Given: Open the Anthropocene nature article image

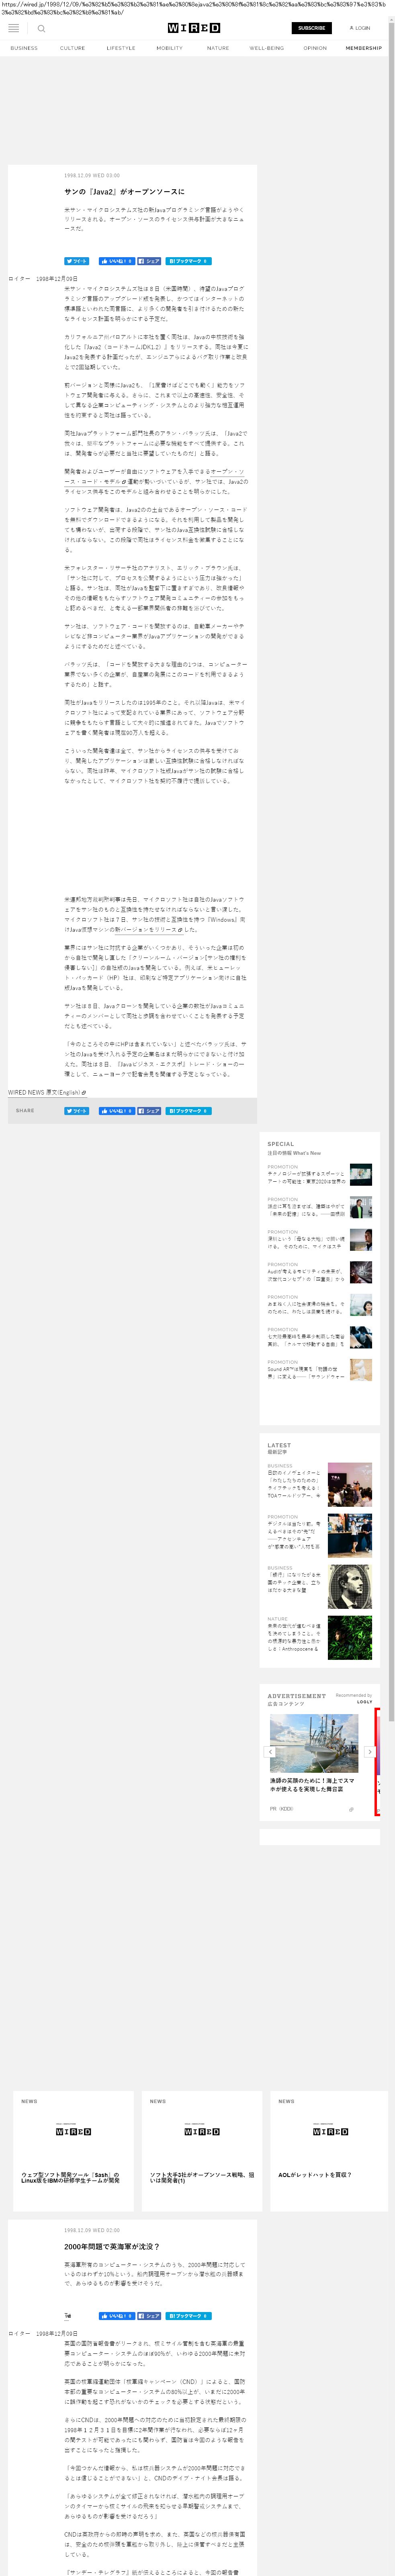Looking at the screenshot, I should click(350, 1638).
